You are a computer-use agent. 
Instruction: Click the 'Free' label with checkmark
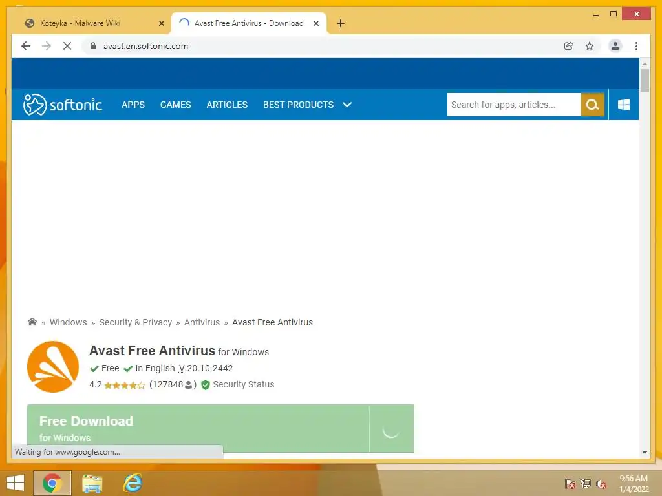pyautogui.click(x=105, y=368)
